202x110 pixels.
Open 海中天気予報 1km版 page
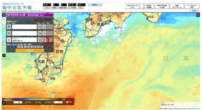click(162, 6)
